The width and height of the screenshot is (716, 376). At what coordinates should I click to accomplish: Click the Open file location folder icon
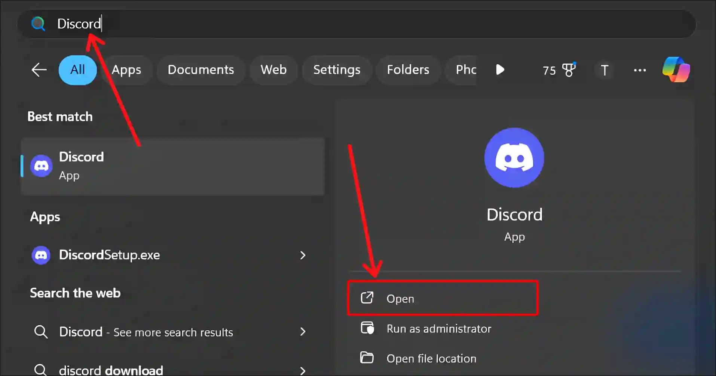367,358
